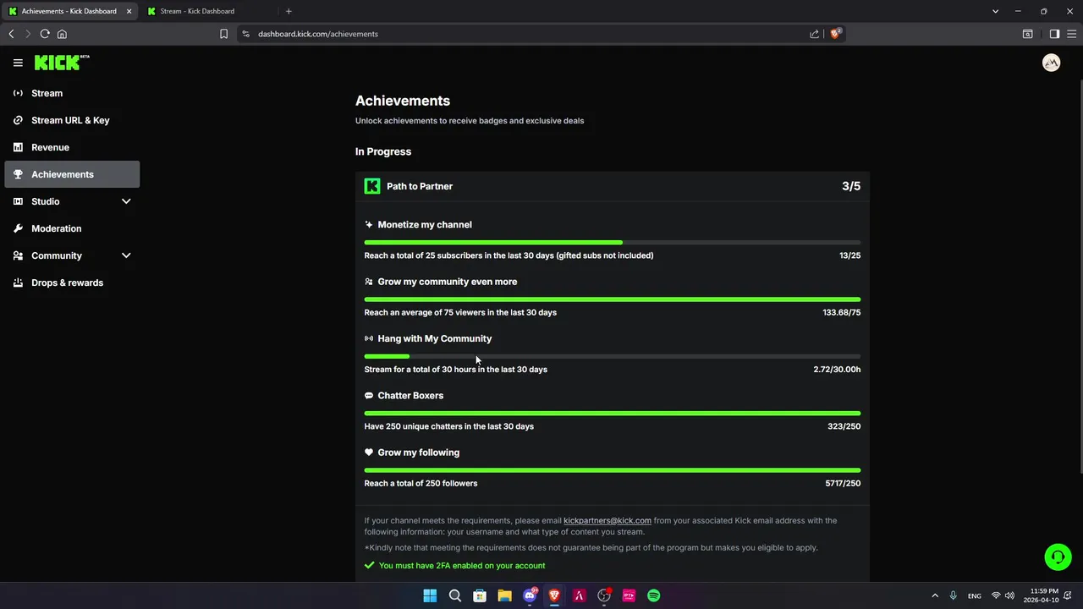1083x609 pixels.
Task: Click the Path to Partner green Kick badge
Action: (372, 186)
